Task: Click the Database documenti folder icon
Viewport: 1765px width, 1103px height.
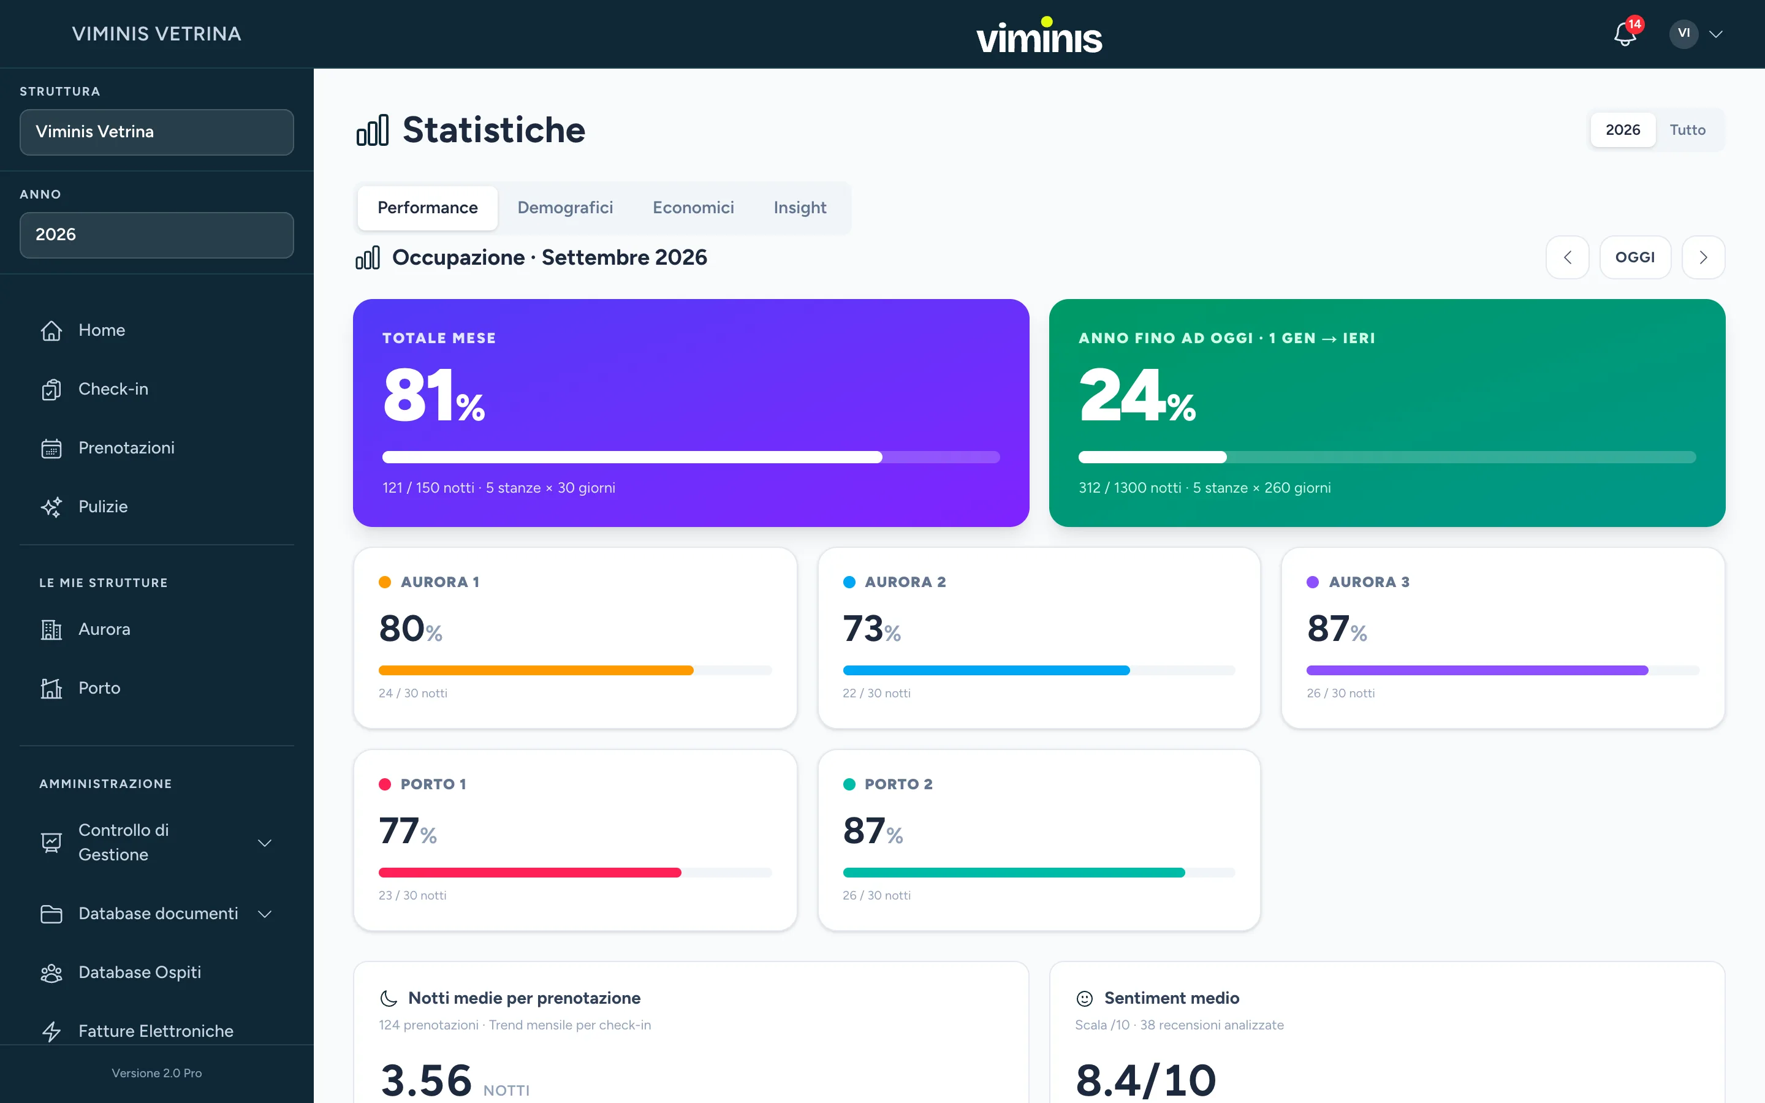Action: pyautogui.click(x=51, y=914)
